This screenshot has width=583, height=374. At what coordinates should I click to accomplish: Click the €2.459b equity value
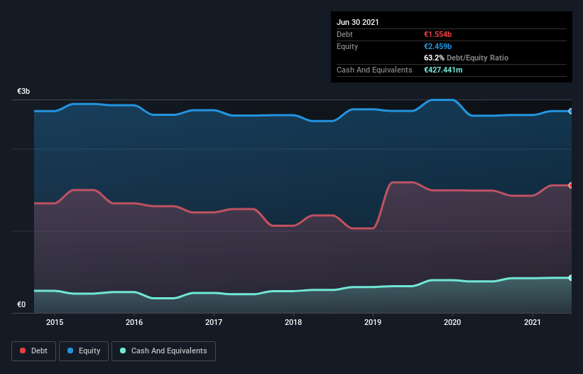click(437, 46)
